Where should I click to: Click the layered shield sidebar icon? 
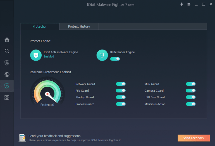7,63
